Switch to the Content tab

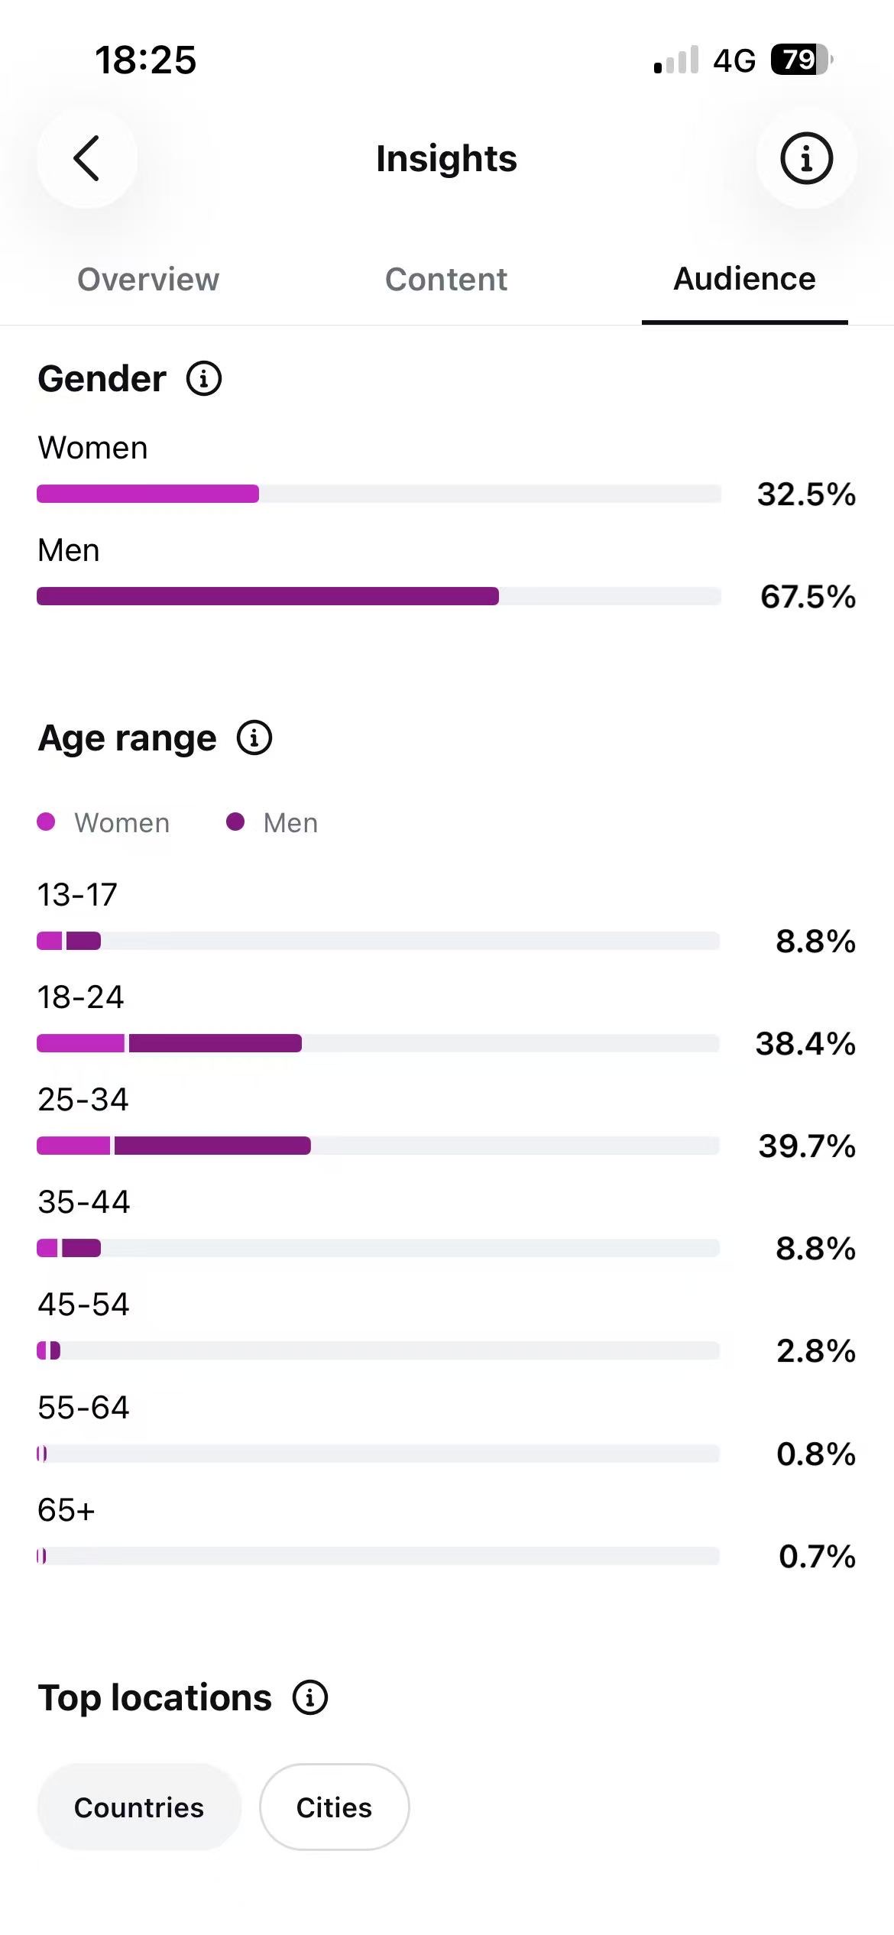point(446,279)
